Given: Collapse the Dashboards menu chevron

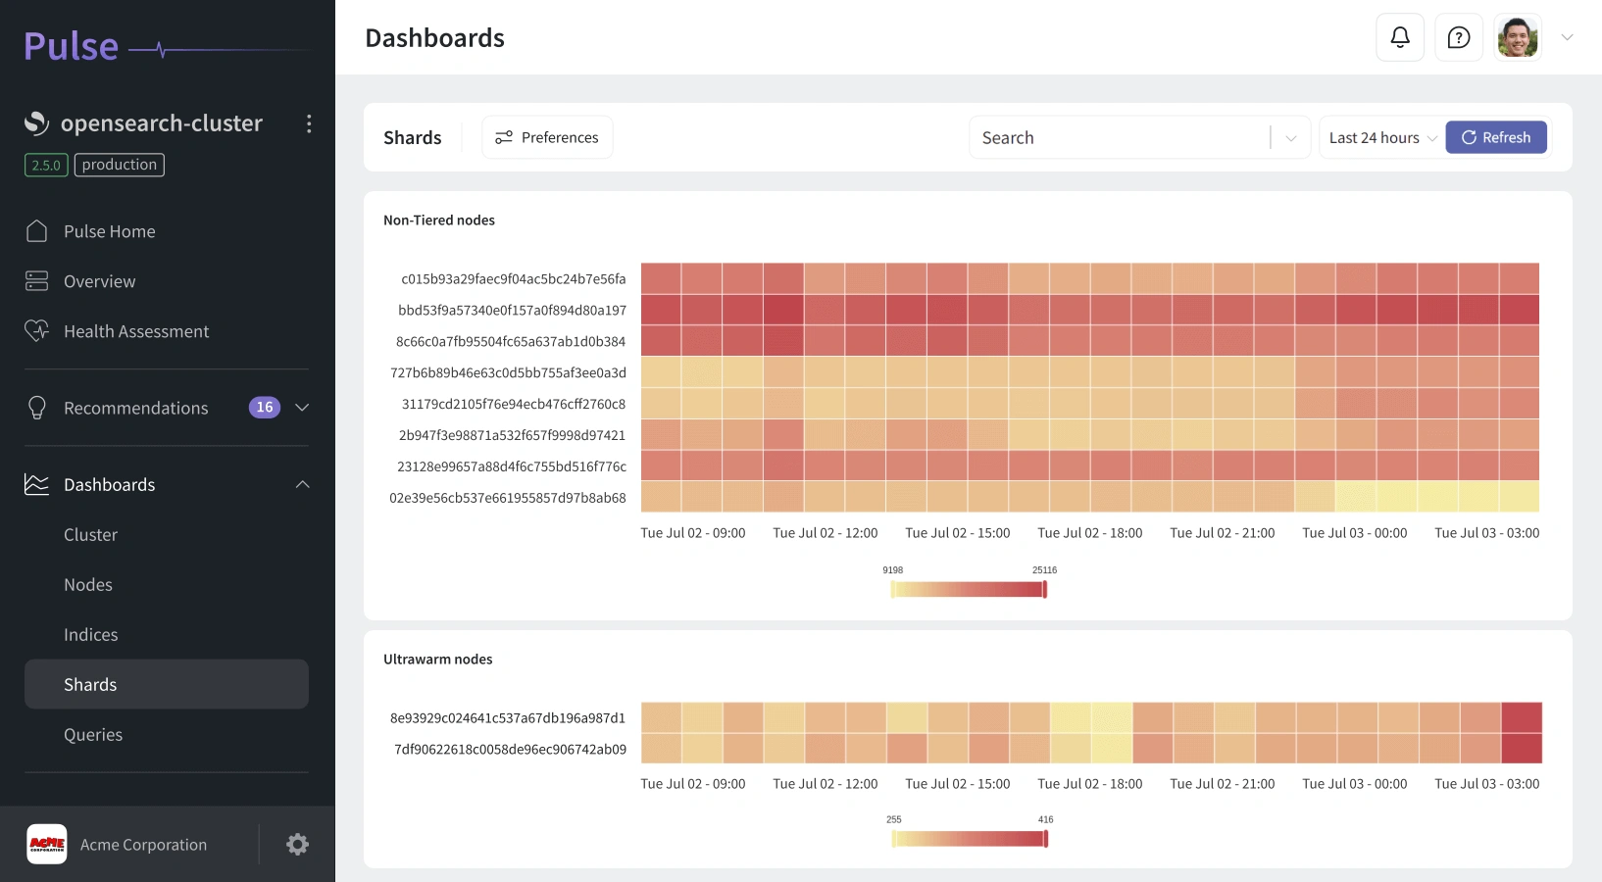Looking at the screenshot, I should click(302, 484).
